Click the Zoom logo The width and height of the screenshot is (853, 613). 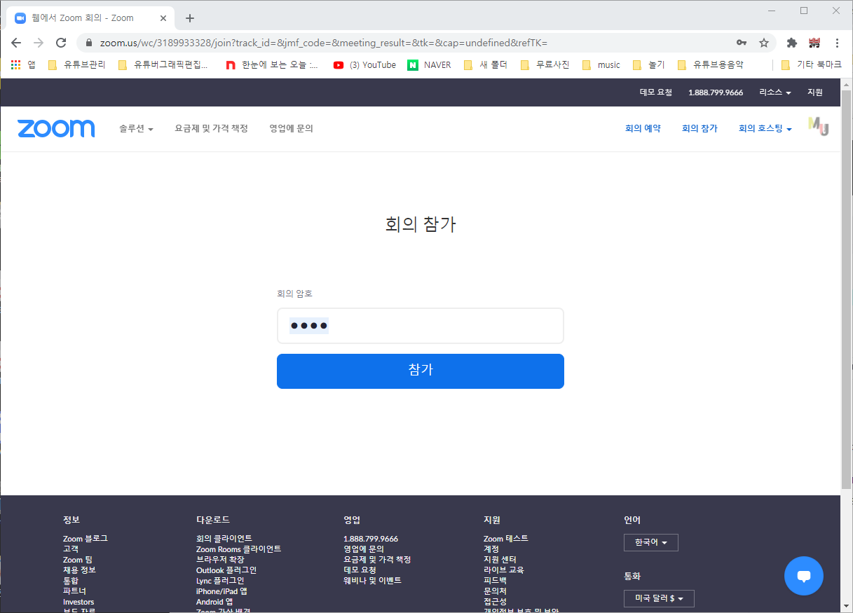[56, 128]
